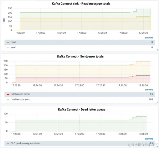Open the Kafka Connect Send/error totals panel title
The width and height of the screenshot is (159, 148).
[x=80, y=56]
